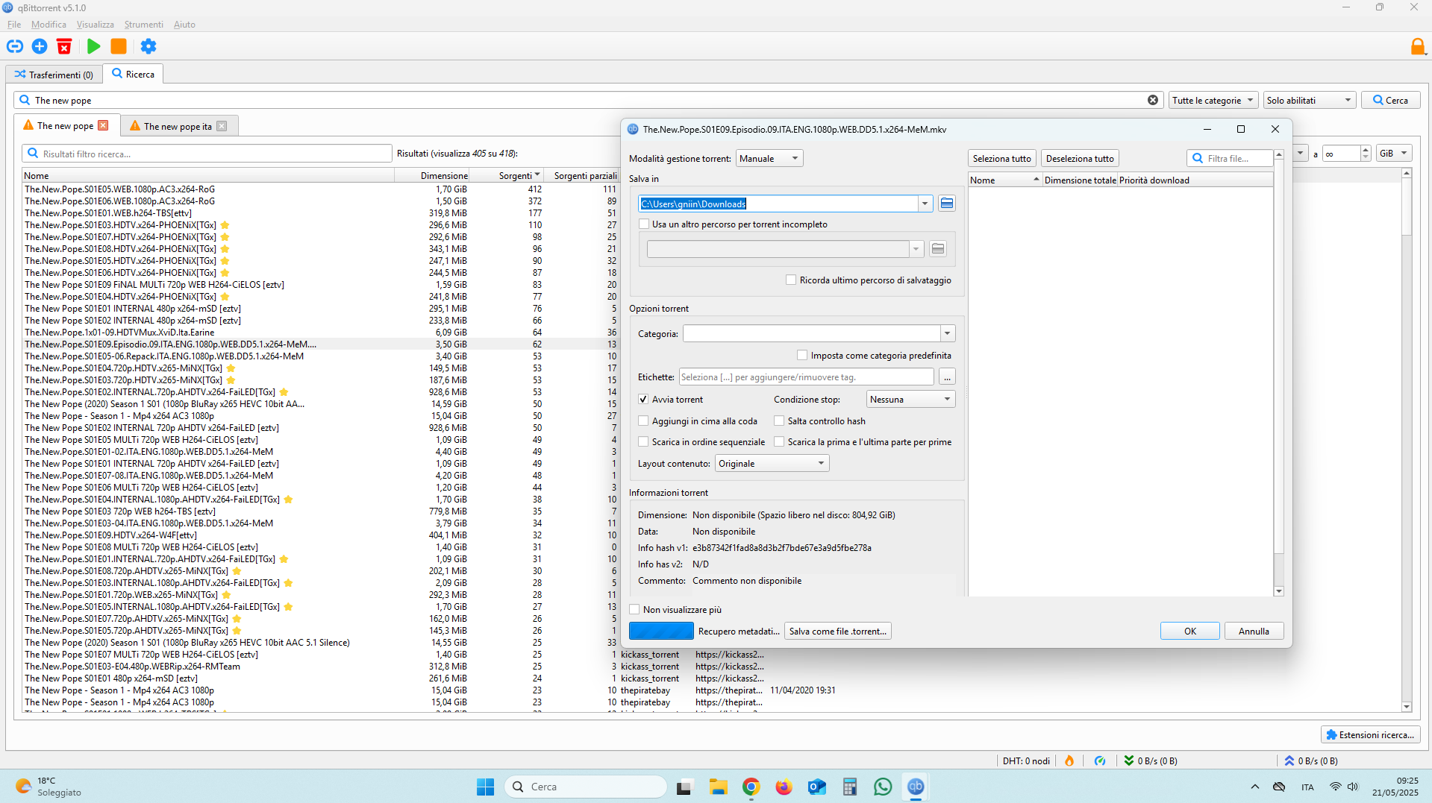Click 'Seleziona tutto' button
The width and height of the screenshot is (1432, 803).
pos(1001,158)
